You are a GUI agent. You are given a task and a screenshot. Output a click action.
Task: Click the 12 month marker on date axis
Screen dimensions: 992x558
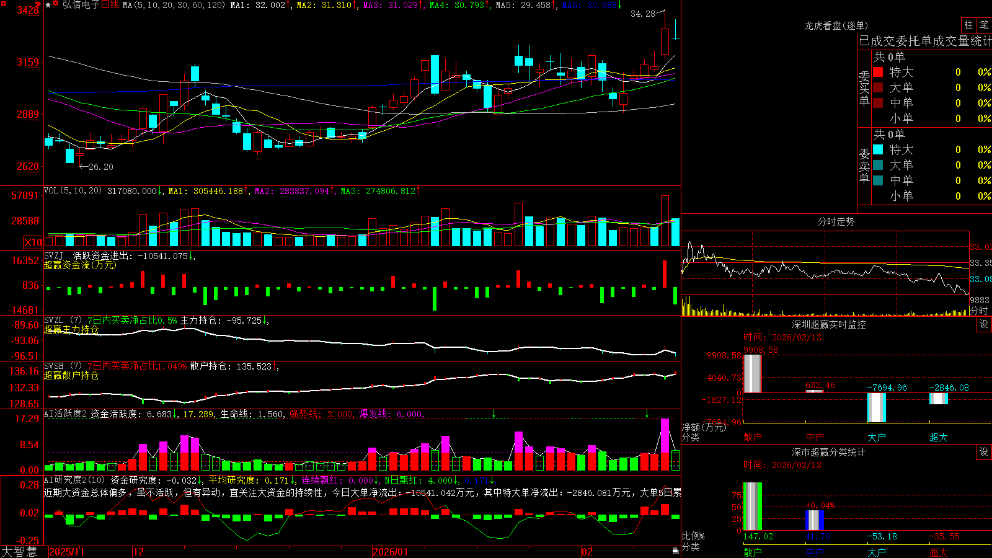[x=138, y=552]
